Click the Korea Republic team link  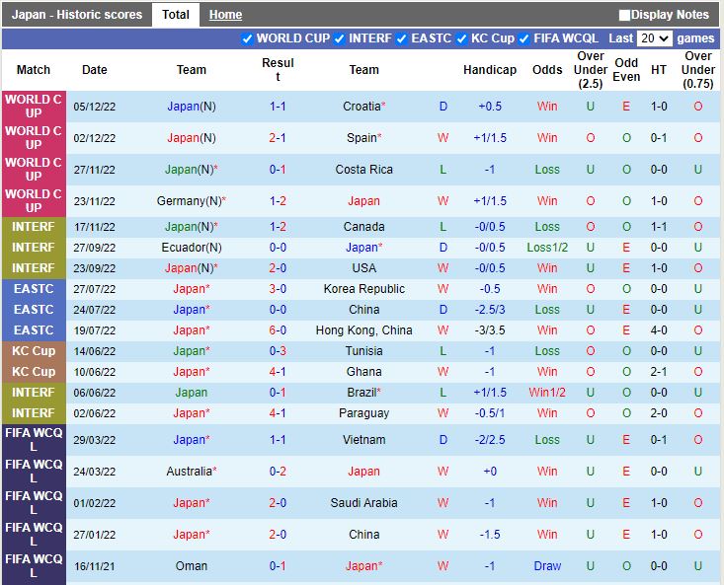(x=363, y=289)
